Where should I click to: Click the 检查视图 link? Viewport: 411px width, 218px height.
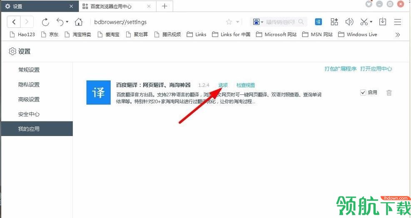246,85
